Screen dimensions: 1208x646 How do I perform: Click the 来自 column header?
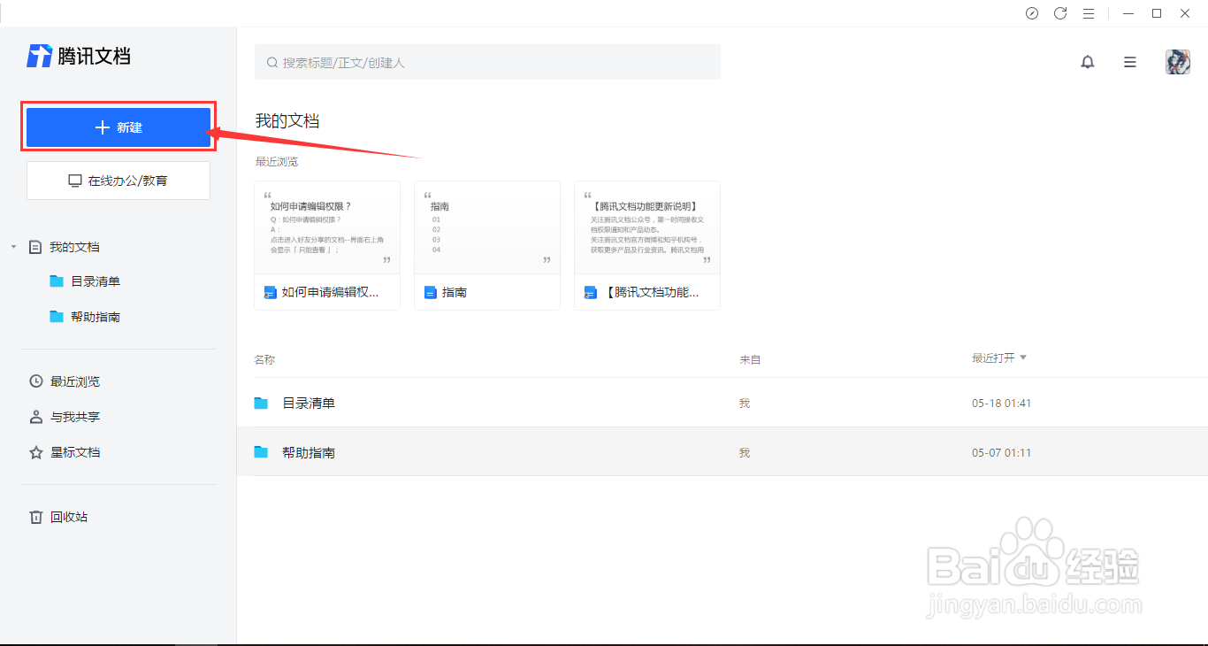pos(750,360)
